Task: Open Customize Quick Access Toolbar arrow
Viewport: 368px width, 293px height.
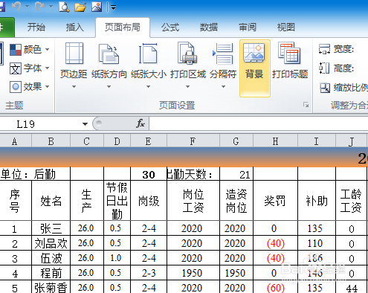Action: coord(114,7)
